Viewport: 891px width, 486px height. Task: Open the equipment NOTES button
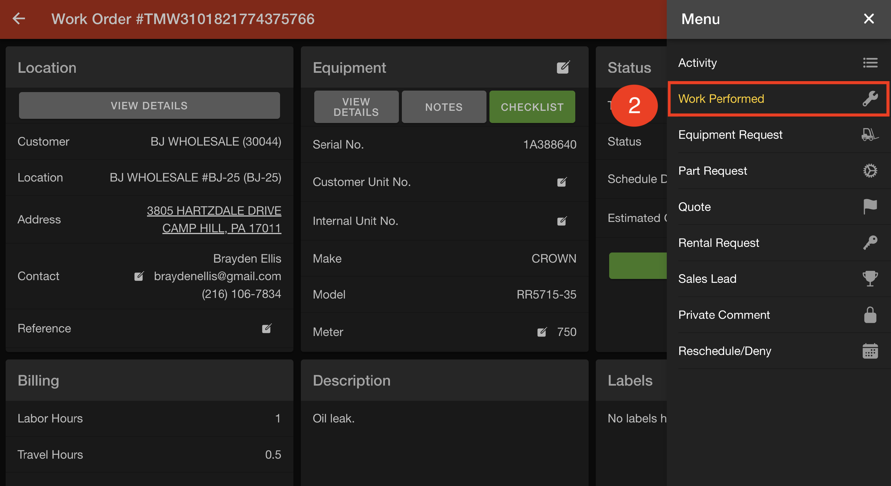[444, 107]
